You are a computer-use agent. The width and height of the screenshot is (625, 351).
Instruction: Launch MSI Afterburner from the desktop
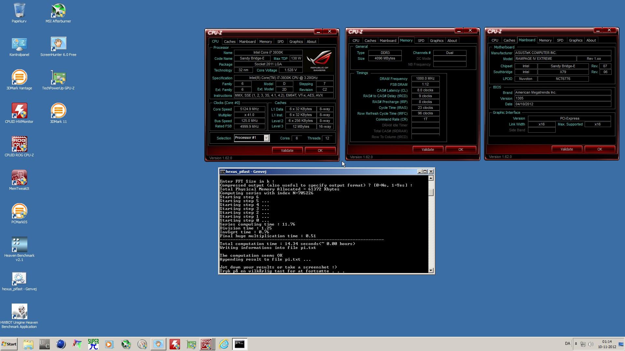tap(58, 13)
